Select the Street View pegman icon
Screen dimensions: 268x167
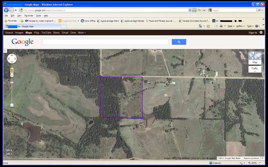coord(12,70)
